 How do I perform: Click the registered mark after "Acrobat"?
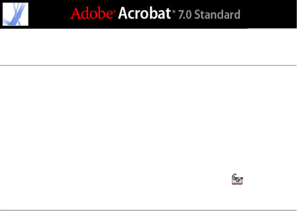click(x=174, y=12)
